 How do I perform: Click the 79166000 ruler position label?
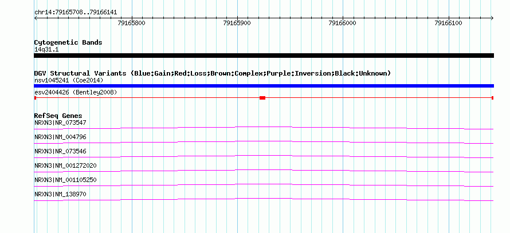coord(343,23)
